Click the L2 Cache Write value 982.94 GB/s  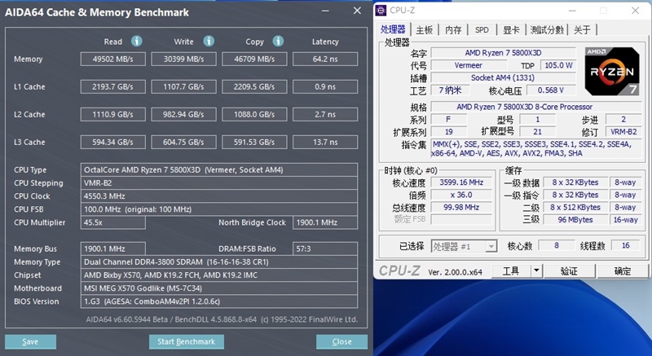[184, 114]
